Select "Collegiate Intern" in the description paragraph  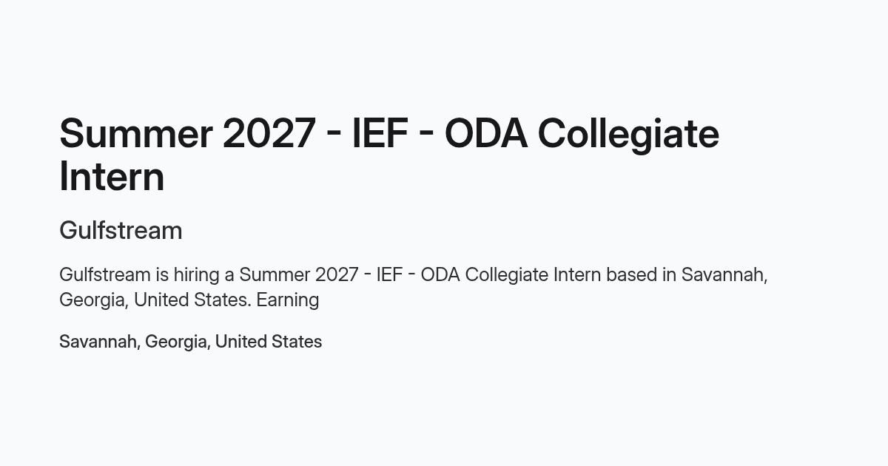pos(533,276)
